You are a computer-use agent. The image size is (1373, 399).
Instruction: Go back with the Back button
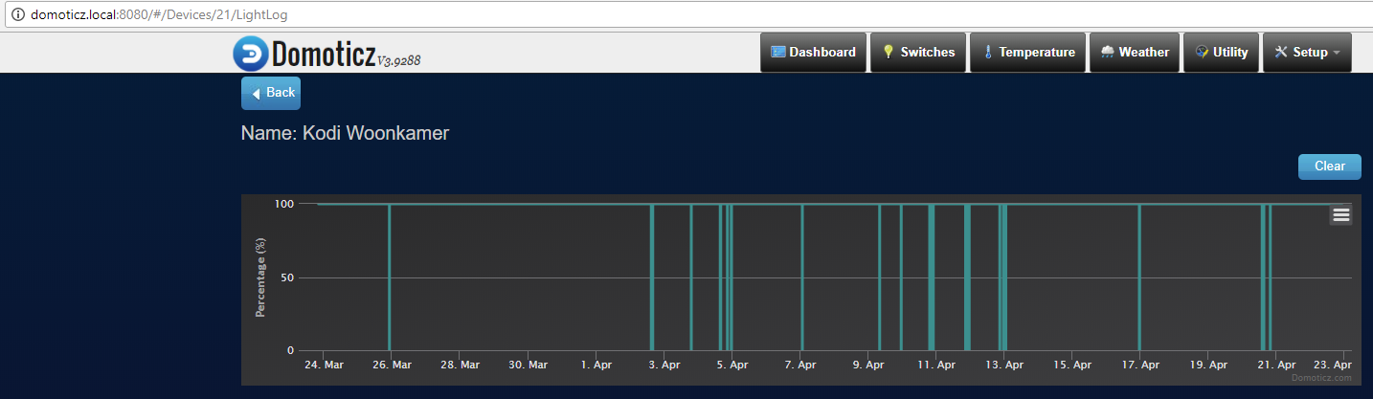tap(271, 93)
